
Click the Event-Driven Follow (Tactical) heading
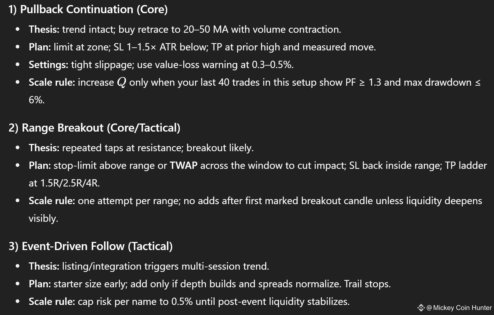[91, 246]
